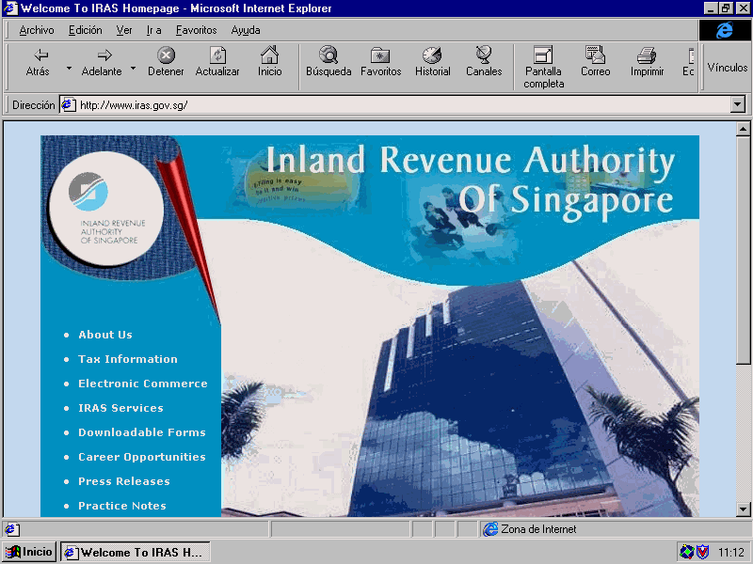Go forward with the Adelante button
The height and width of the screenshot is (564, 753).
coord(102,62)
